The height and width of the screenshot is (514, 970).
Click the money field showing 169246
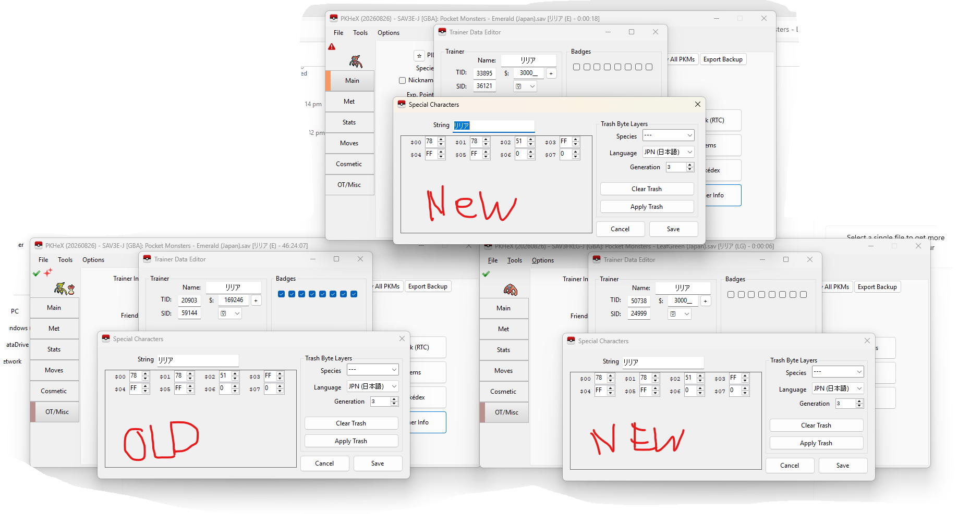[x=234, y=300]
